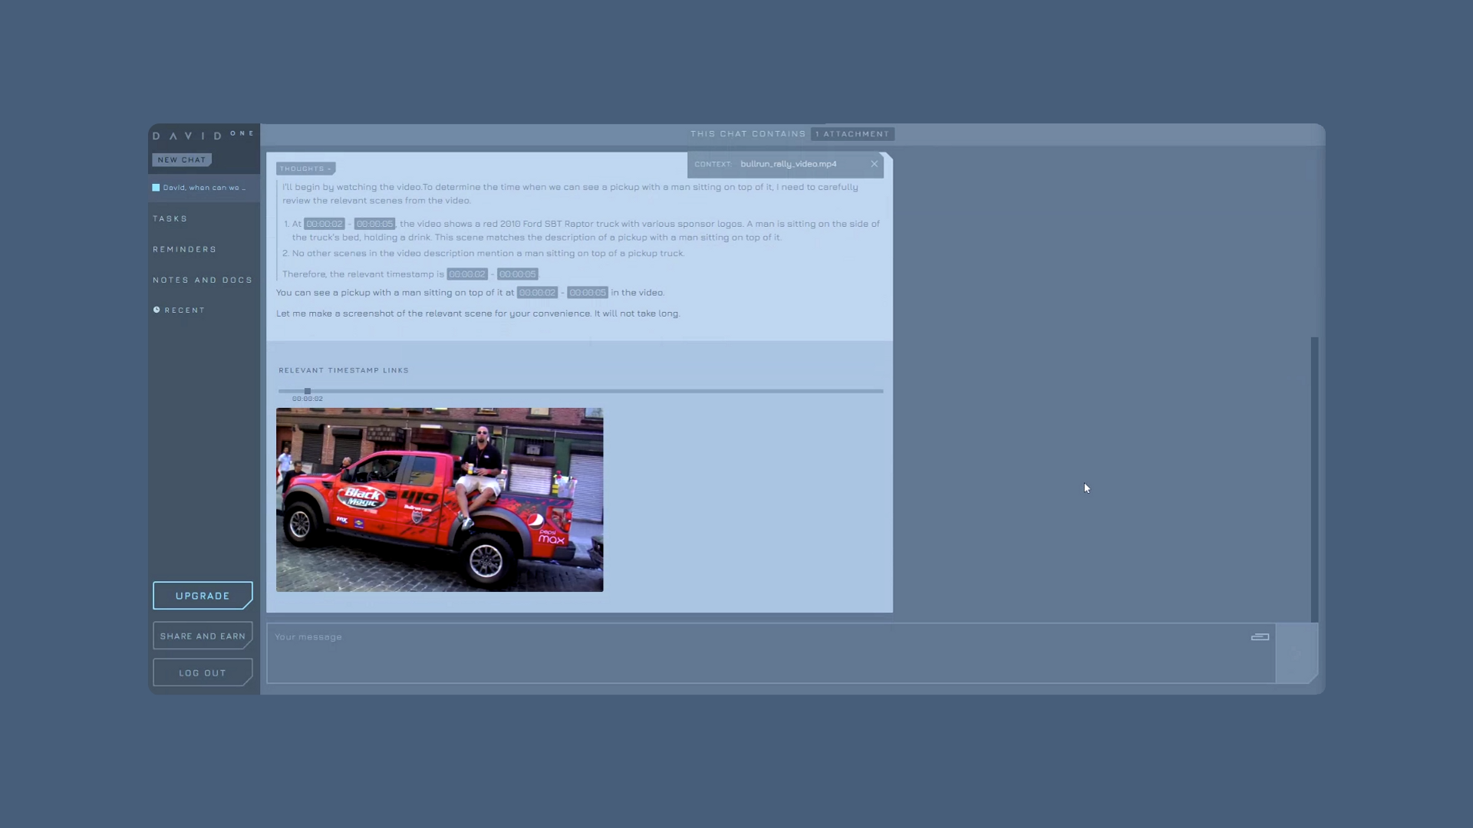Expand the RECENT section
Screen dimensions: 1473x828
(x=184, y=310)
